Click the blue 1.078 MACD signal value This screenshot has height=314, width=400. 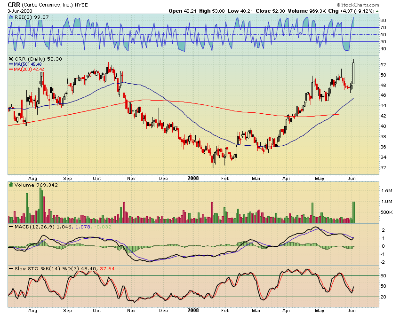click(x=83, y=227)
